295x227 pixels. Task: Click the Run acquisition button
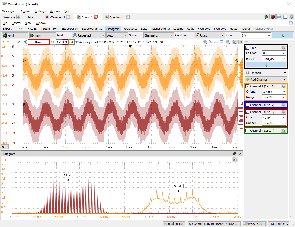coord(42,35)
